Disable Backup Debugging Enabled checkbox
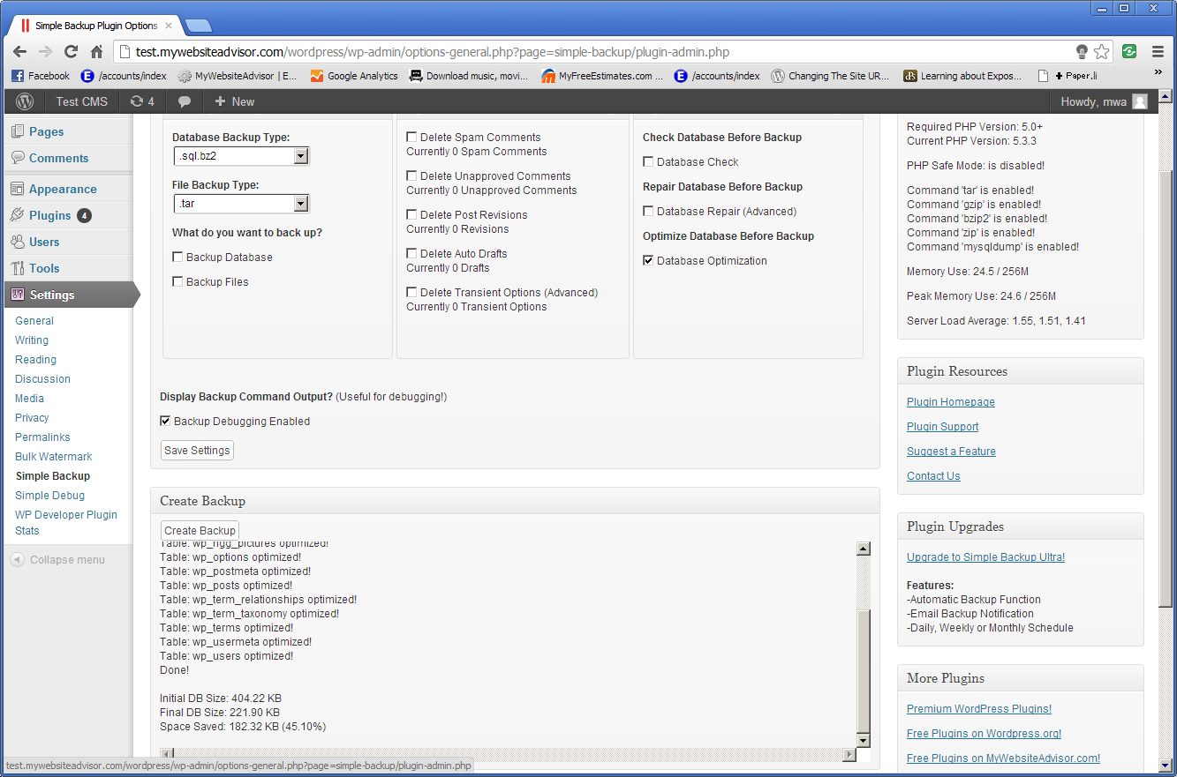 pos(165,422)
